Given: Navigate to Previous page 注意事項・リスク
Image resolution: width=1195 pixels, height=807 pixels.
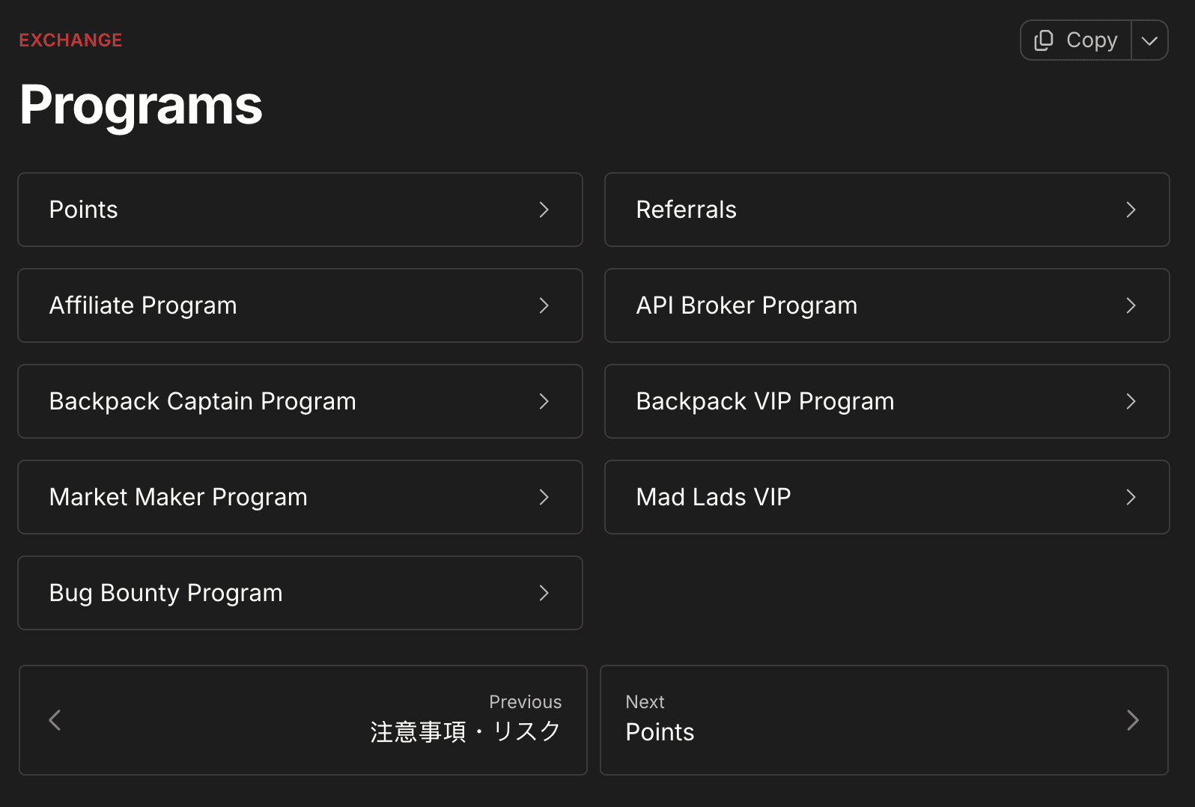Looking at the screenshot, I should point(302,720).
